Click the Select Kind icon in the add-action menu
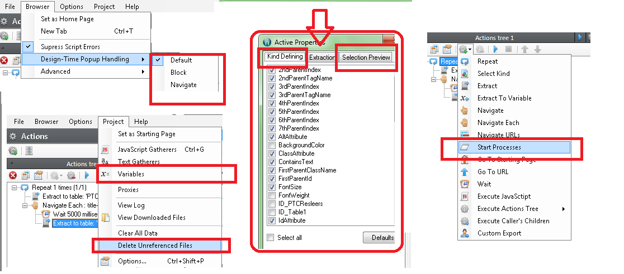The width and height of the screenshot is (624, 274). 465,74
